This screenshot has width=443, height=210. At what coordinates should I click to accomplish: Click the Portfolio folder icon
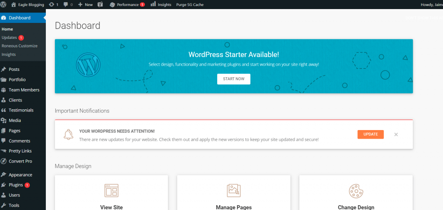(3, 80)
